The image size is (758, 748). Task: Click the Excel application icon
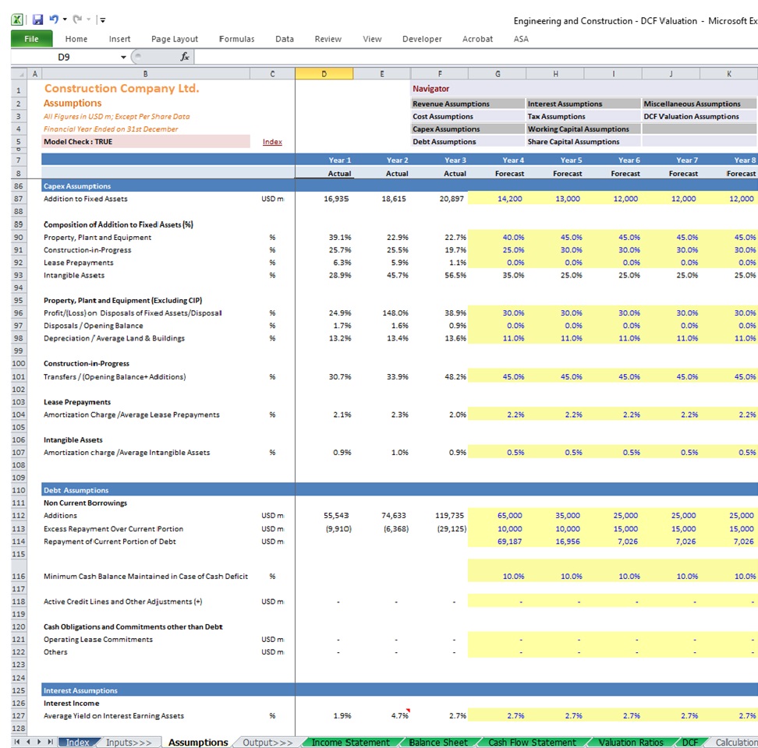pyautogui.click(x=17, y=19)
